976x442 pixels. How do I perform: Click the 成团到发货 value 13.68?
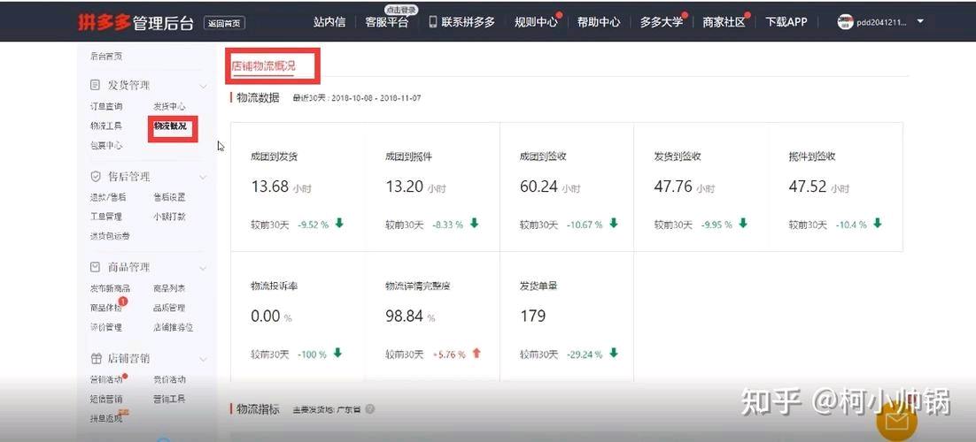(269, 187)
